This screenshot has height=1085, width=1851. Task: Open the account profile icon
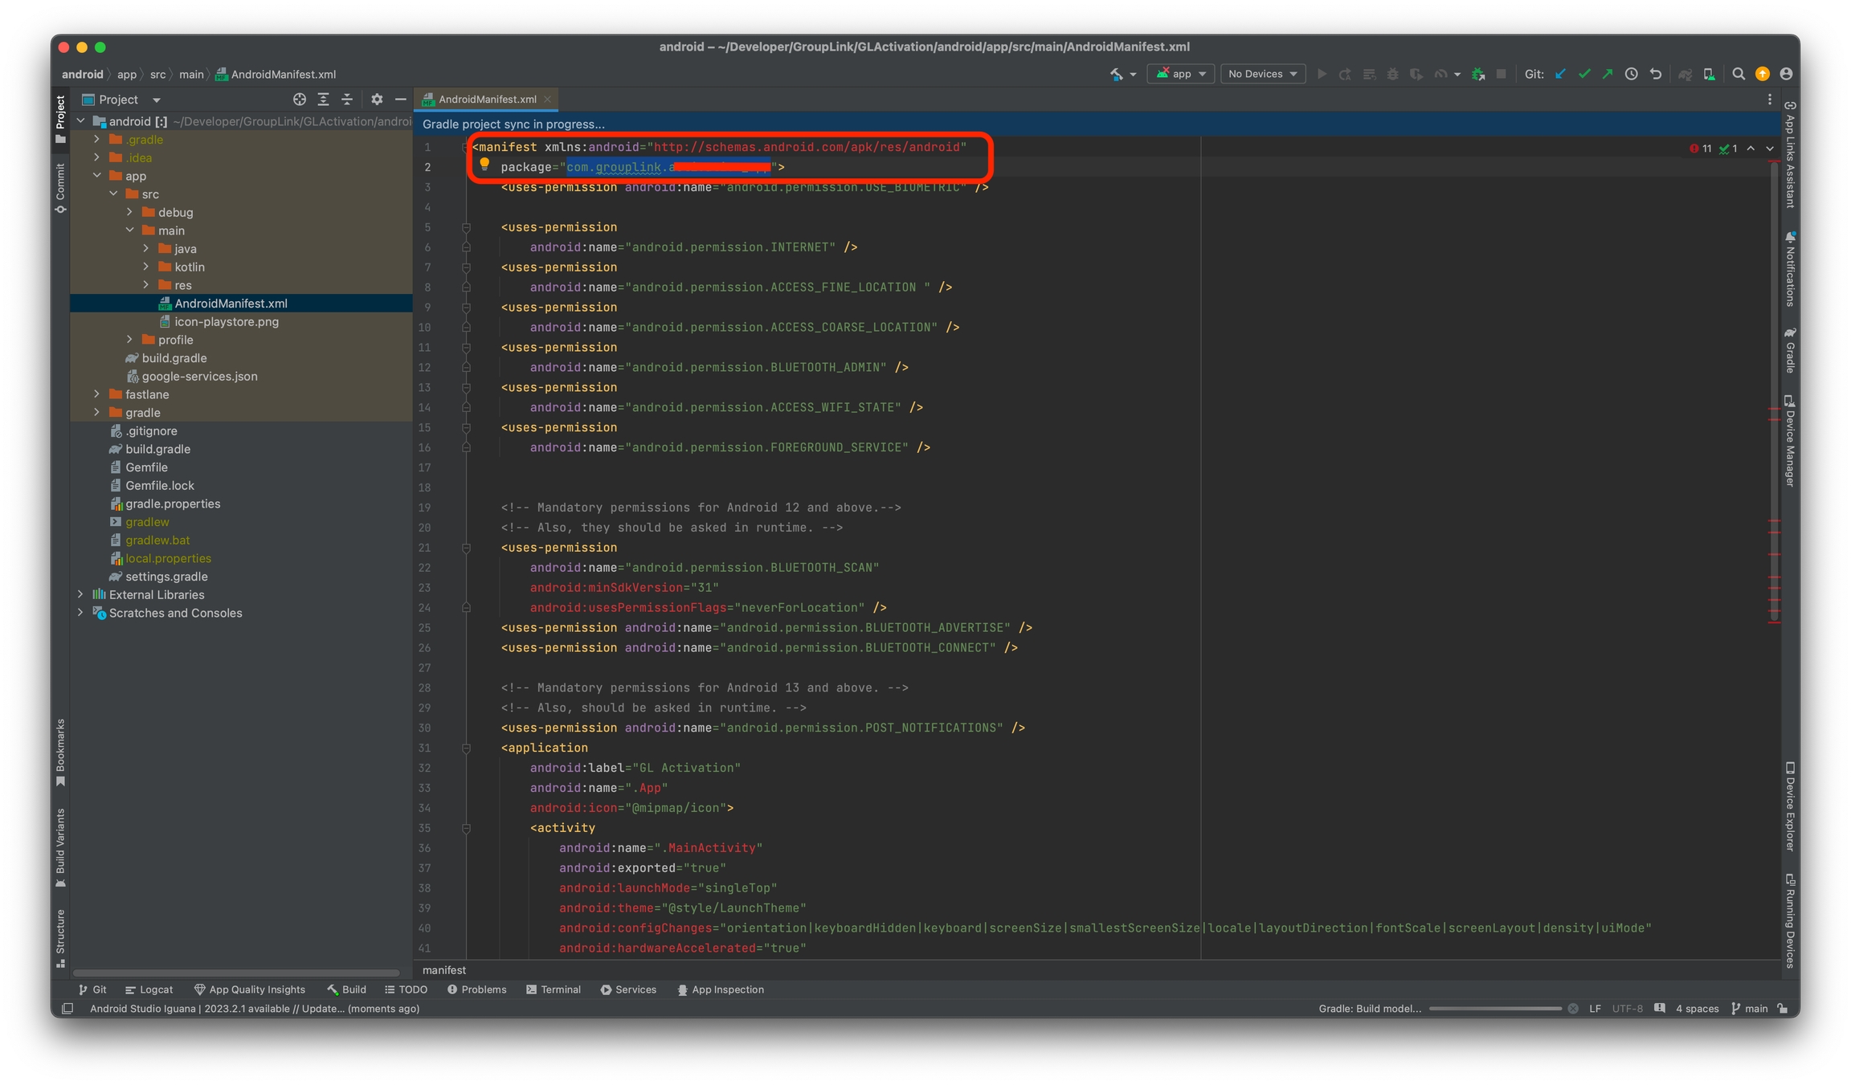click(x=1786, y=74)
